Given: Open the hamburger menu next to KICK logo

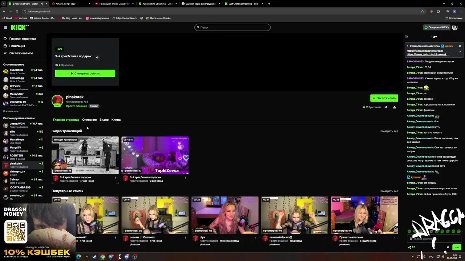Looking at the screenshot, I should click(6, 28).
